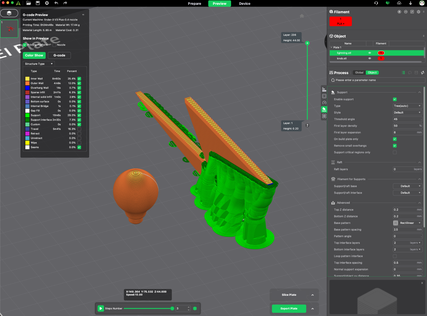
Task: Redo the last action
Action: (x=65, y=3)
